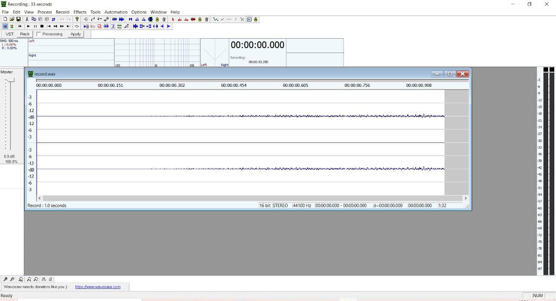The height and width of the screenshot is (301, 556).
Task: Click the Master volume slider handle
Action: coord(10,80)
